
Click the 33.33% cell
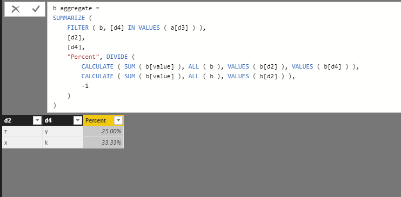coord(103,142)
